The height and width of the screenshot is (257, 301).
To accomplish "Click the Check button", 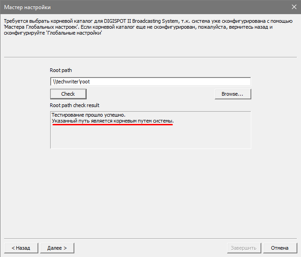I will tap(68, 94).
